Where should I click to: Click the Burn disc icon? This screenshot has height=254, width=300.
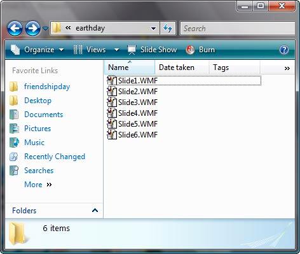190,50
